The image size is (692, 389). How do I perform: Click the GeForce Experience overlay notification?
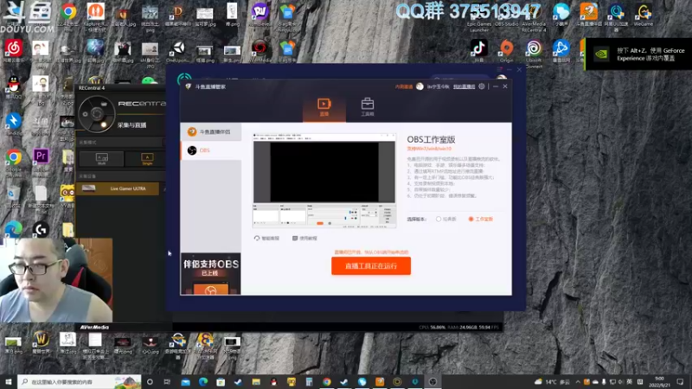[638, 54]
